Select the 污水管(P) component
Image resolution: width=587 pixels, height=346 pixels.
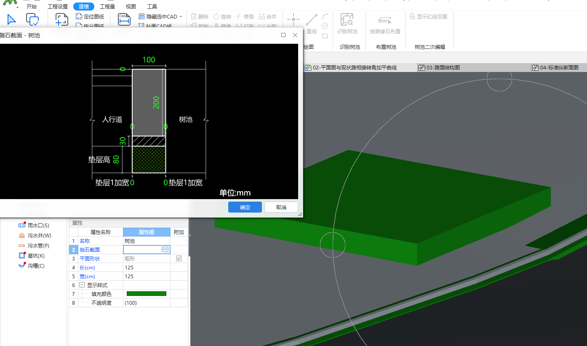tap(34, 246)
